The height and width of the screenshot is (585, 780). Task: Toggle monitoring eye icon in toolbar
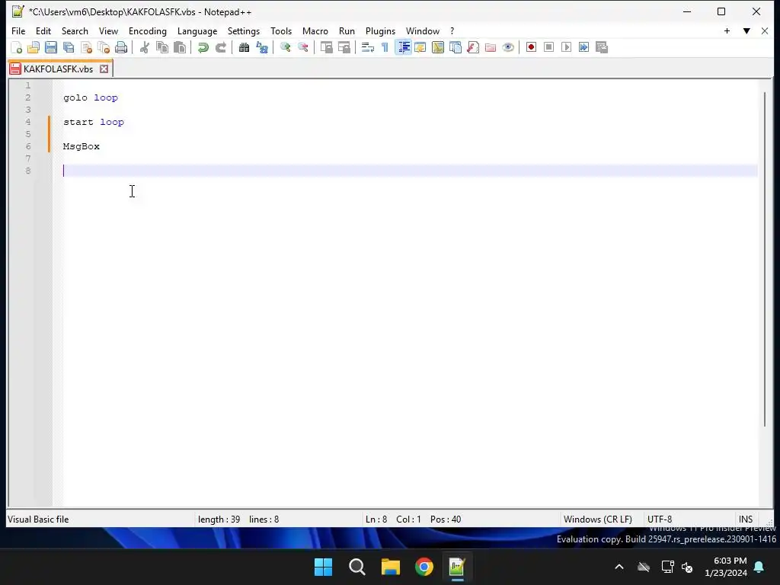[508, 47]
